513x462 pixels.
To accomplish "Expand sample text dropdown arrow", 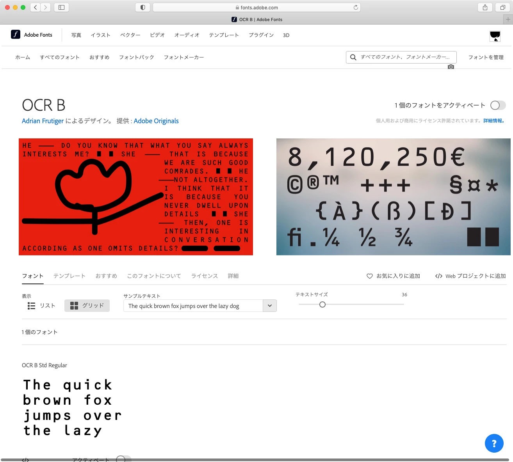I will tap(270, 306).
